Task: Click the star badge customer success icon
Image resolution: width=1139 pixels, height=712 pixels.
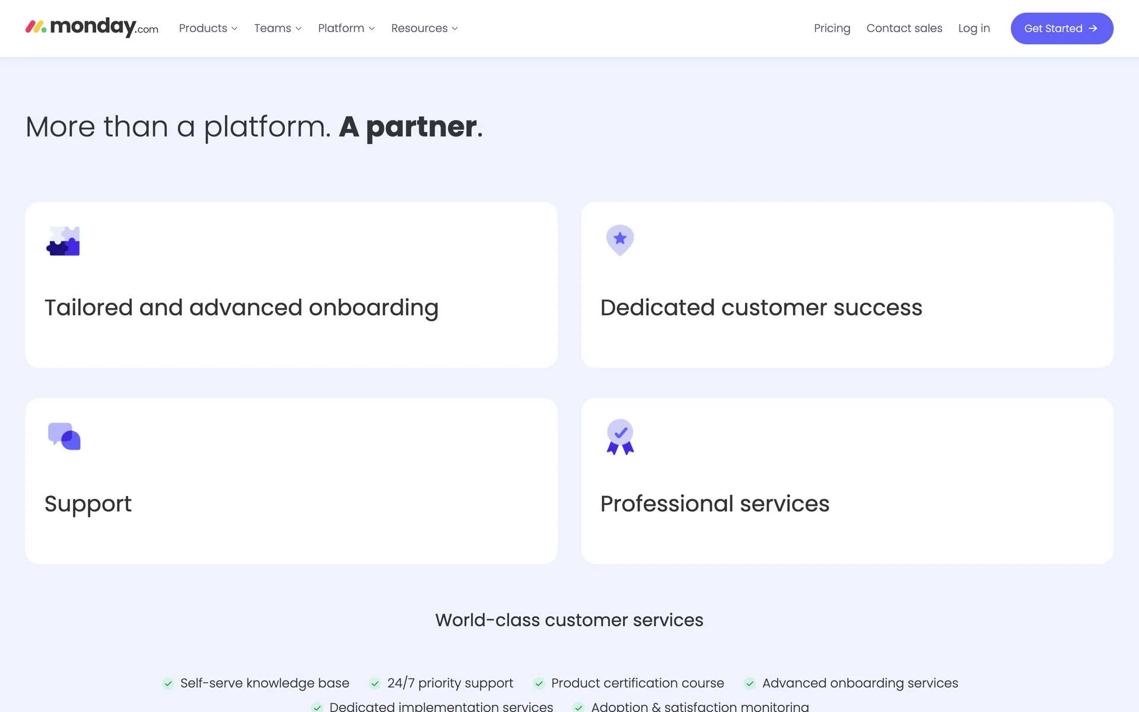Action: [620, 240]
